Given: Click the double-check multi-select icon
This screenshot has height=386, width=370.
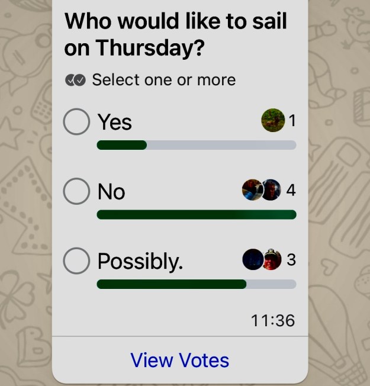Looking at the screenshot, I should click(76, 80).
